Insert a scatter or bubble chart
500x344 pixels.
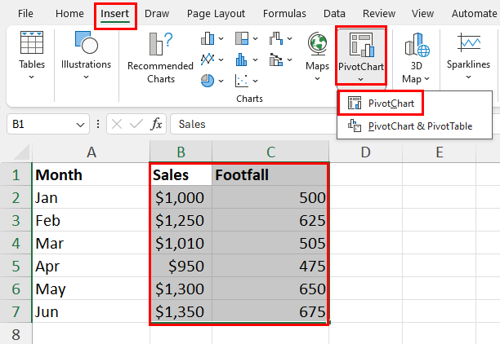click(x=242, y=81)
